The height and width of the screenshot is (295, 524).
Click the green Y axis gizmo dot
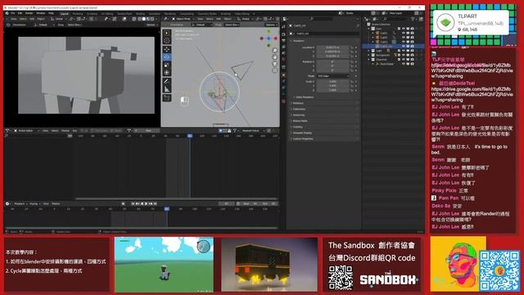[x=269, y=31]
